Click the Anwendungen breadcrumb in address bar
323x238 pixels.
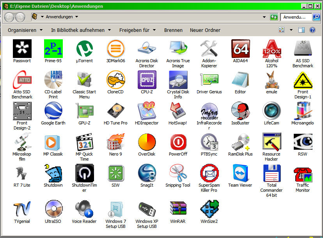tap(59, 17)
